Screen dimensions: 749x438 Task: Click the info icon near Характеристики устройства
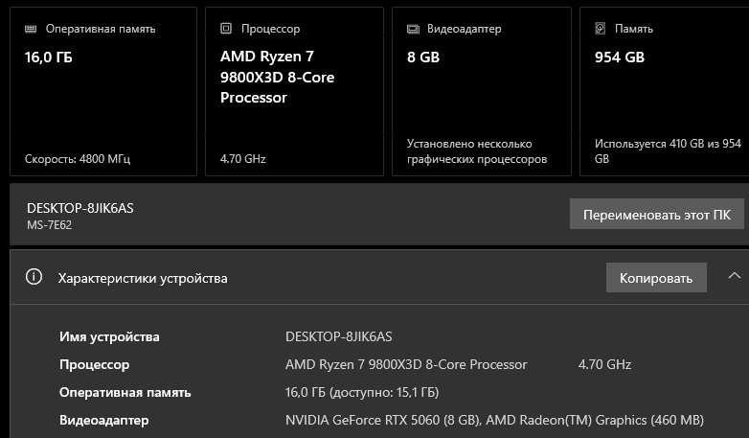click(x=34, y=278)
